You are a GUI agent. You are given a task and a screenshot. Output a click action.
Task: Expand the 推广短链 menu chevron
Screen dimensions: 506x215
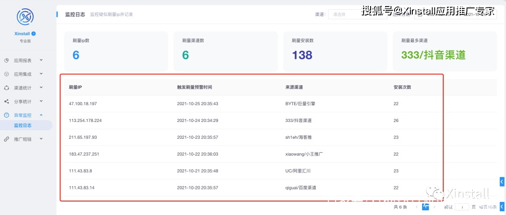pyautogui.click(x=41, y=139)
